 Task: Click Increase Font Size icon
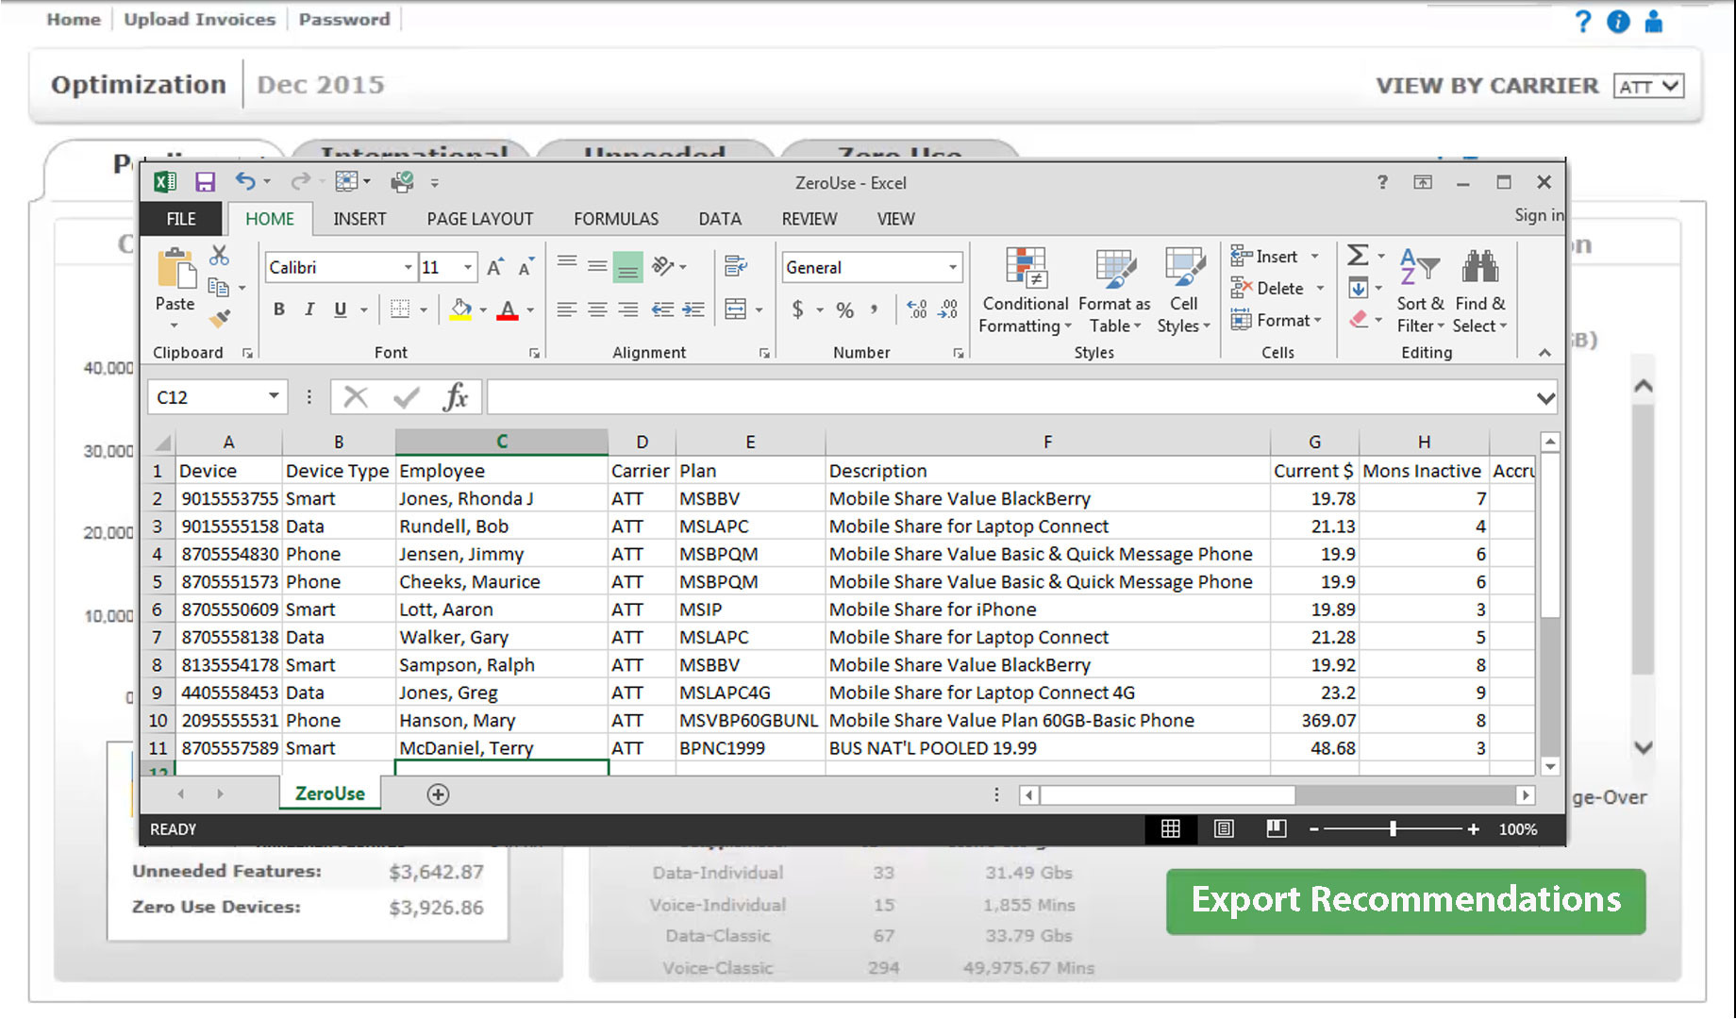[x=495, y=267]
